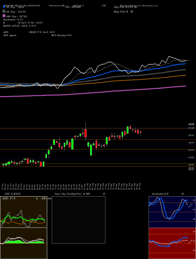Select the '20 Day = 126.6' label
Image resolution: width=196 pixels, height=259 pixels.
[15, 7]
